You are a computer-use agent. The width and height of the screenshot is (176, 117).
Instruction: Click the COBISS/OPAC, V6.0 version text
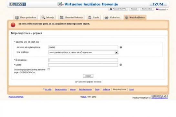pyautogui.click(x=160, y=96)
